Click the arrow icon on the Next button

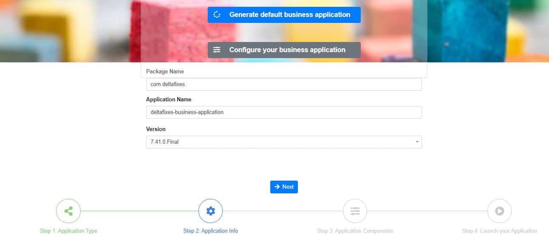pyautogui.click(x=277, y=187)
